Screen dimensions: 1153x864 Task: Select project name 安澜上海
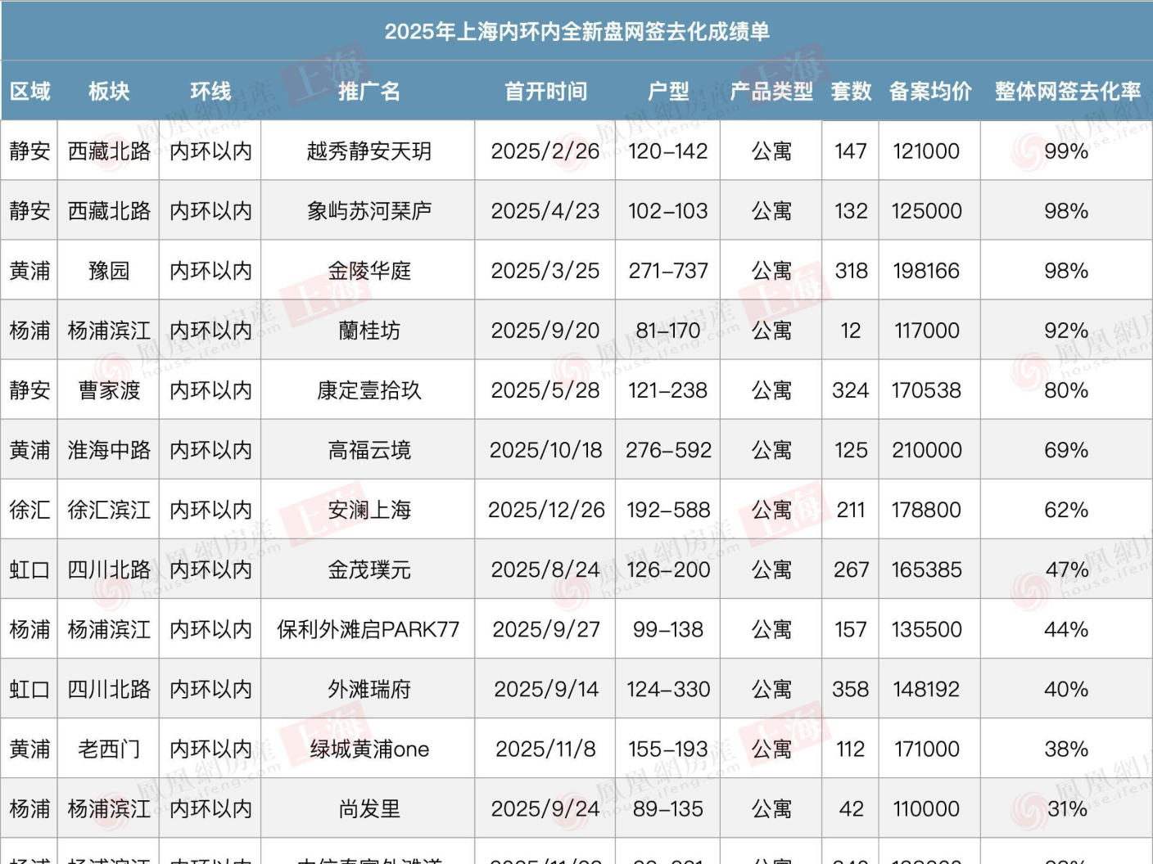point(369,510)
